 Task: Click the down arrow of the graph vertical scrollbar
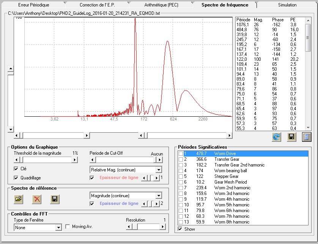(x=11, y=130)
